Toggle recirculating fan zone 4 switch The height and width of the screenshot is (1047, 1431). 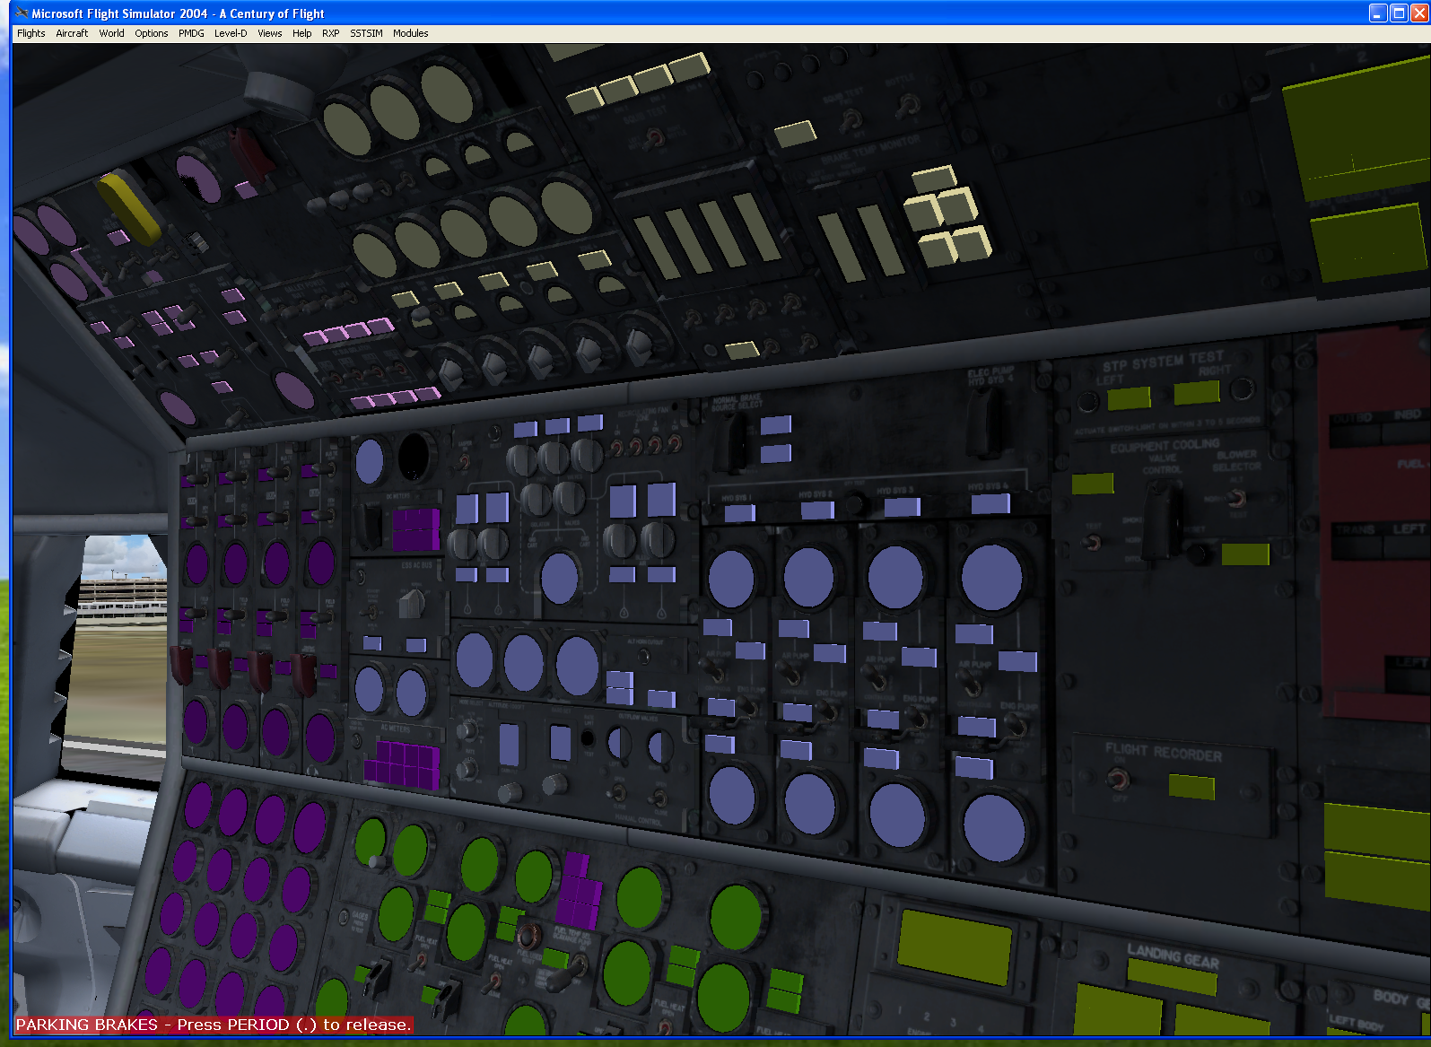coord(675,442)
